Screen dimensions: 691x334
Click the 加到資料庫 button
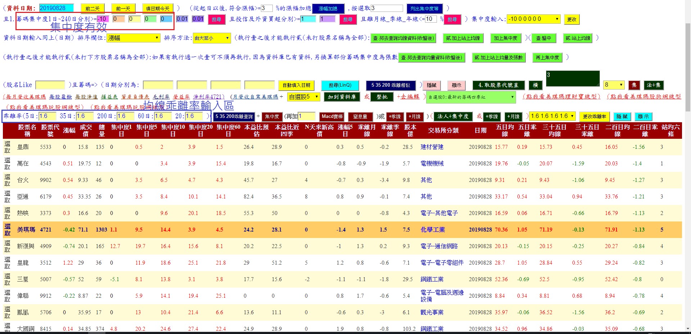point(342,97)
